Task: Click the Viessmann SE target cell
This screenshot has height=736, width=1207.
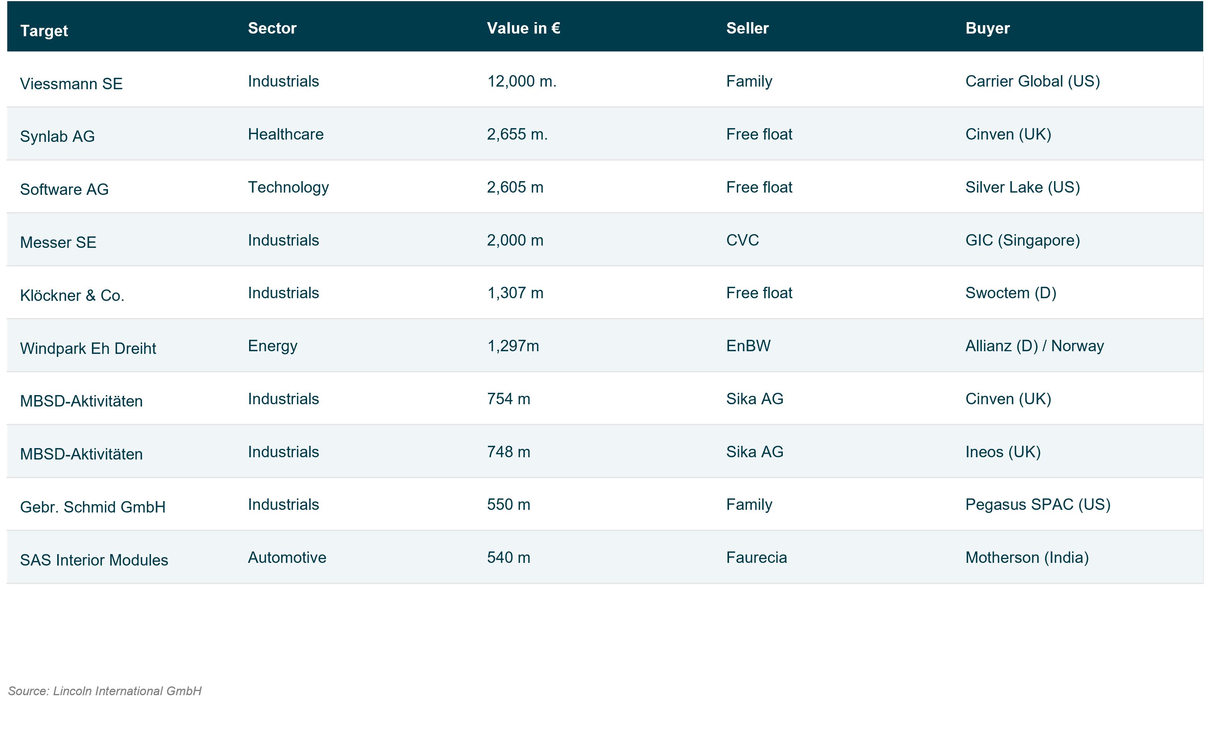Action: [71, 84]
